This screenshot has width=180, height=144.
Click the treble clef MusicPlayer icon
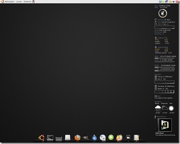(x=155, y=117)
